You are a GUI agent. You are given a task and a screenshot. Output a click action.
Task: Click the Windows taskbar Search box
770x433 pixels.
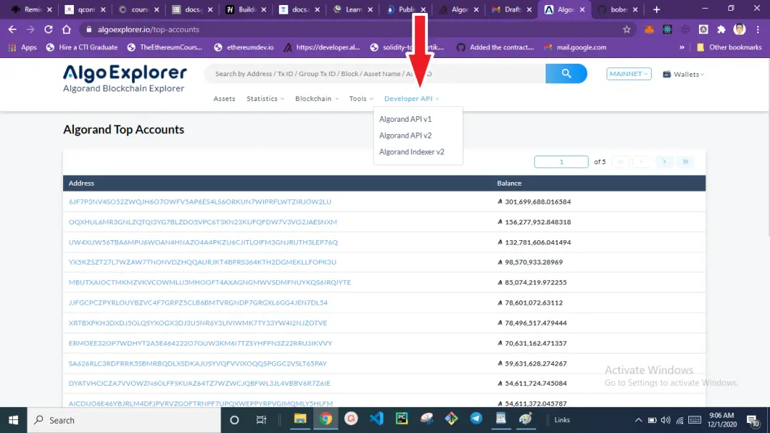pos(124,420)
